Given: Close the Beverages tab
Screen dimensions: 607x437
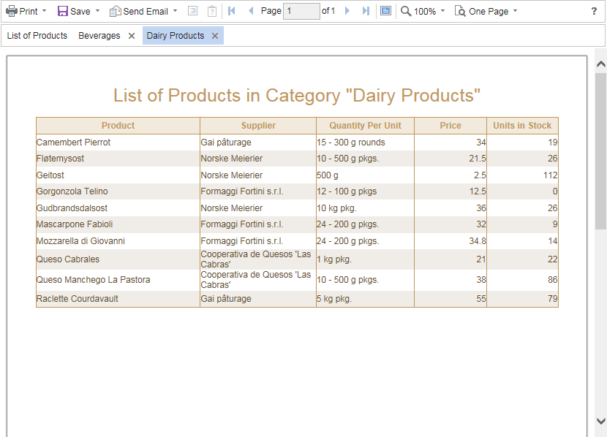Looking at the screenshot, I should pos(132,36).
